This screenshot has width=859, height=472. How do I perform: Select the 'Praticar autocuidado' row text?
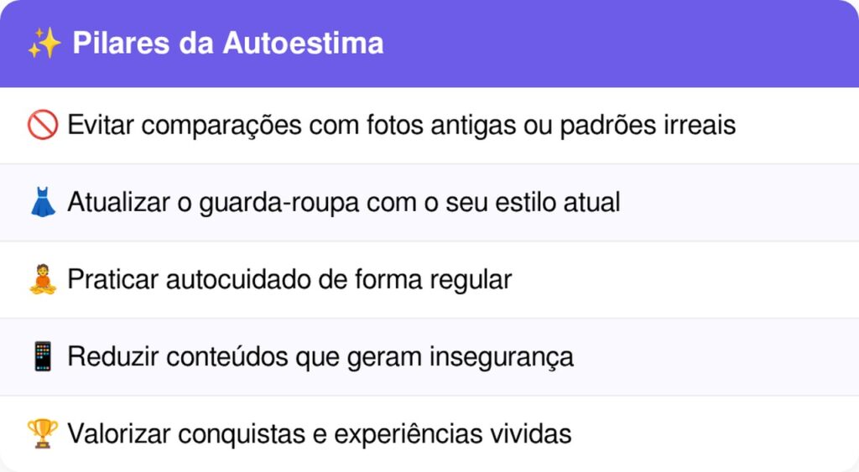click(289, 280)
